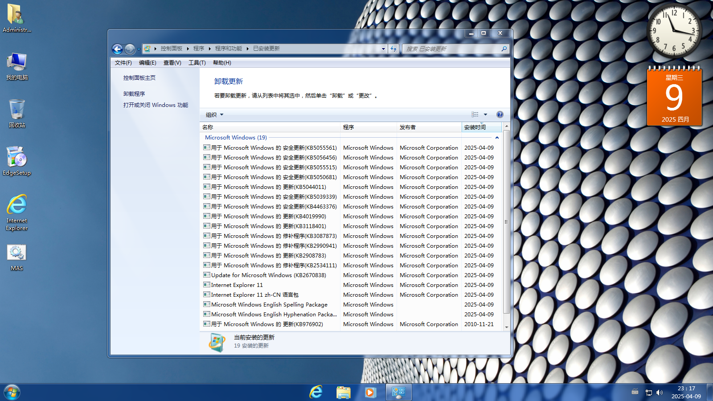Go to 控制面板主页 link
The image size is (713, 401).
(139, 78)
